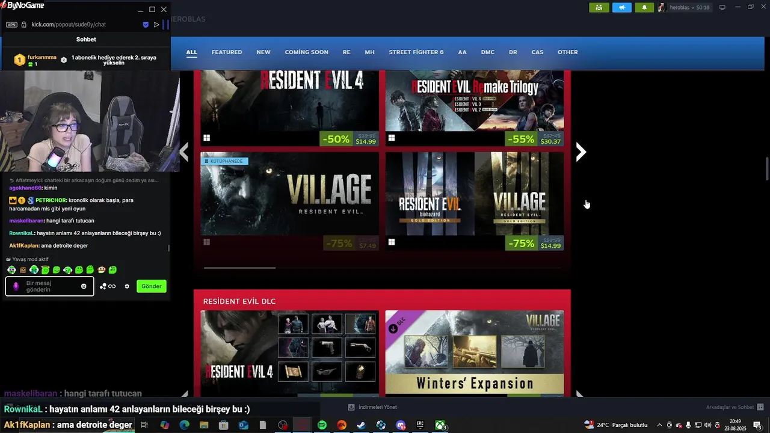Click shield icon in address bar
This screenshot has height=433, width=770.
[146, 25]
